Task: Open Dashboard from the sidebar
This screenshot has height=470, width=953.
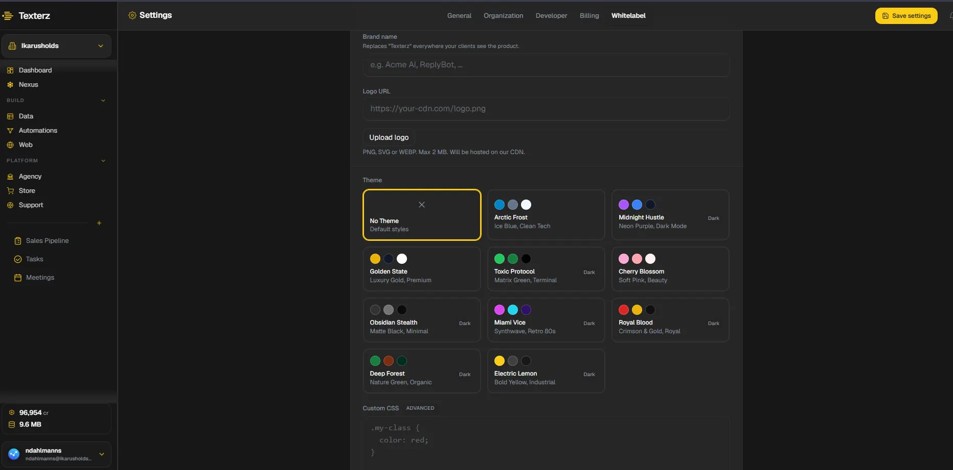Action: pos(35,70)
